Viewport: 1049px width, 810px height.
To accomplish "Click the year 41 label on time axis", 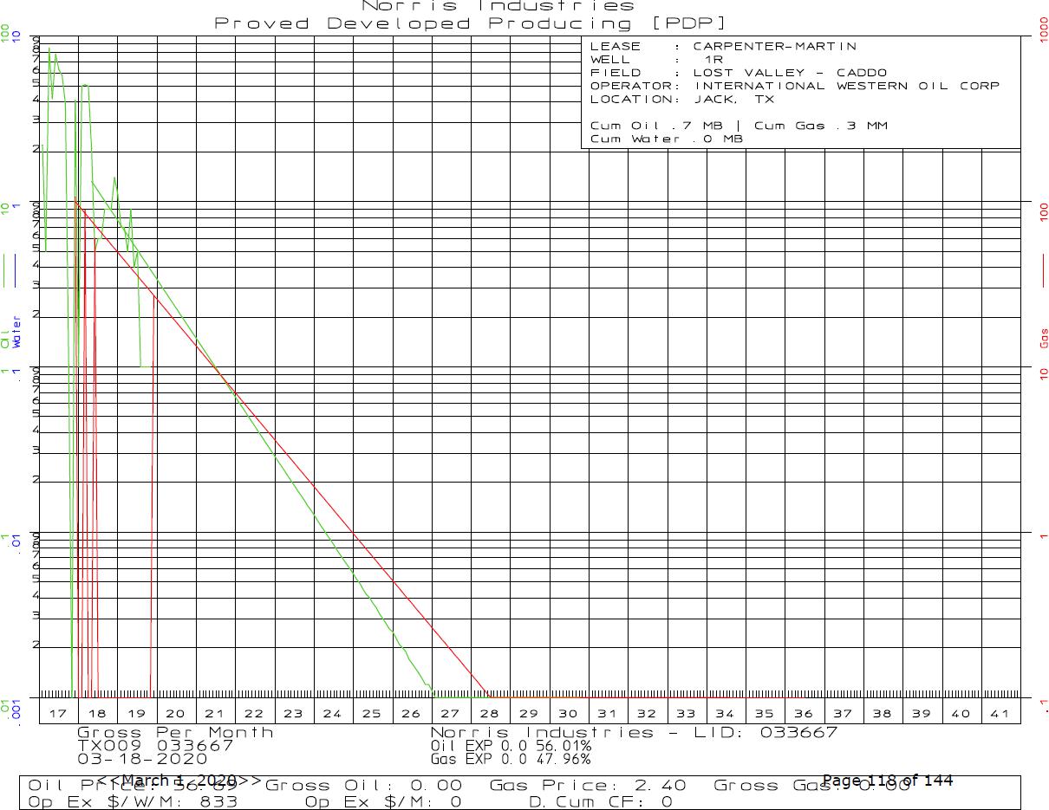I will tap(1000, 713).
